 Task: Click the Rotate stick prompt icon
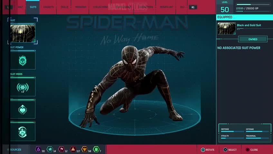click(203, 150)
